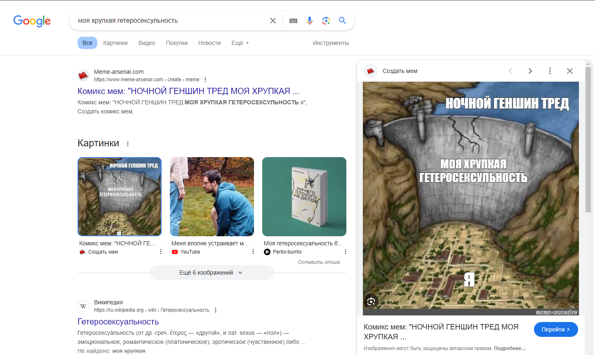Select the book cover thumbnail
This screenshot has height=355, width=595.
click(x=304, y=197)
